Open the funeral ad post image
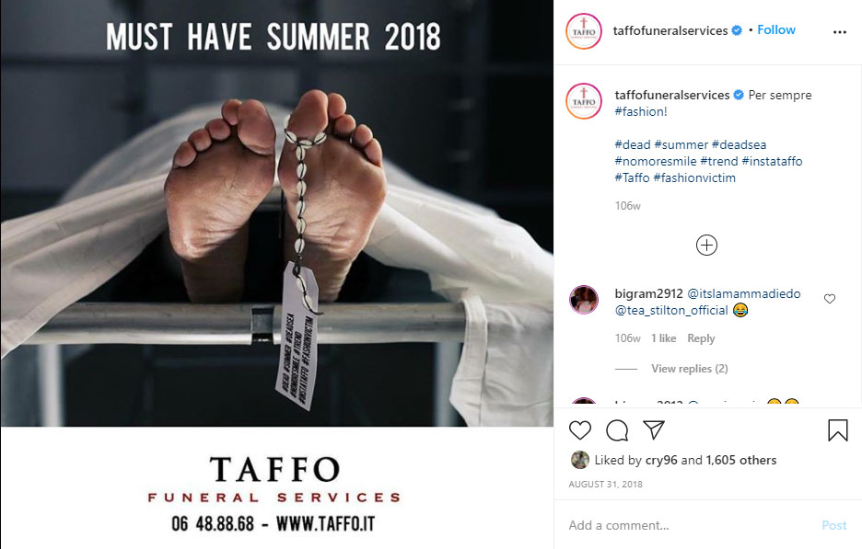The image size is (862, 549). [x=276, y=274]
